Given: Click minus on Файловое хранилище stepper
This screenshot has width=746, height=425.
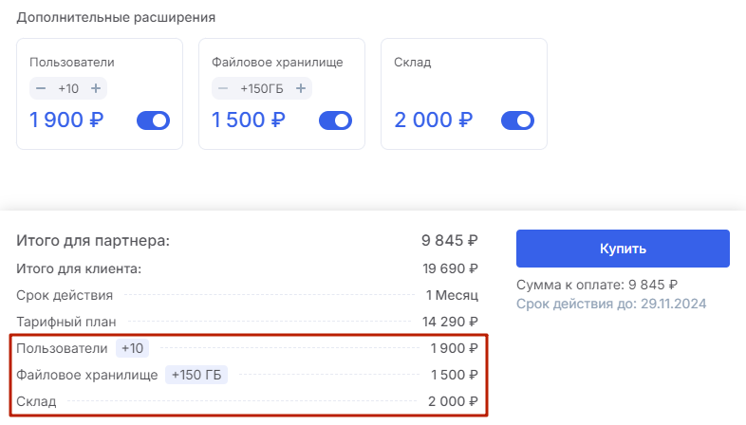Looking at the screenshot, I should click(223, 88).
